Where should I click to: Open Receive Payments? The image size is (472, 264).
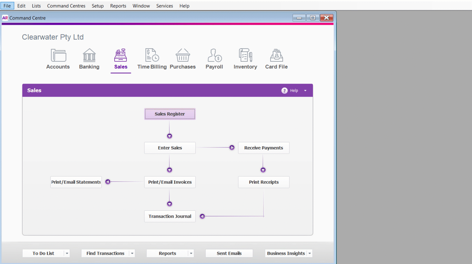pyautogui.click(x=264, y=148)
